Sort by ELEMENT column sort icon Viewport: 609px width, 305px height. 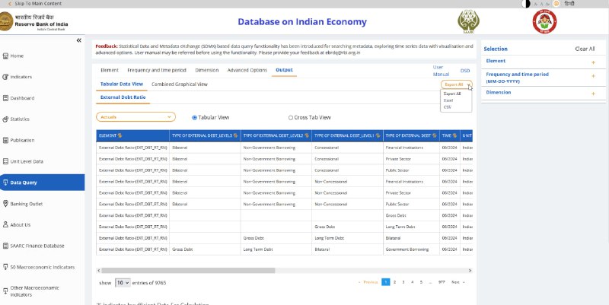[x=120, y=135]
